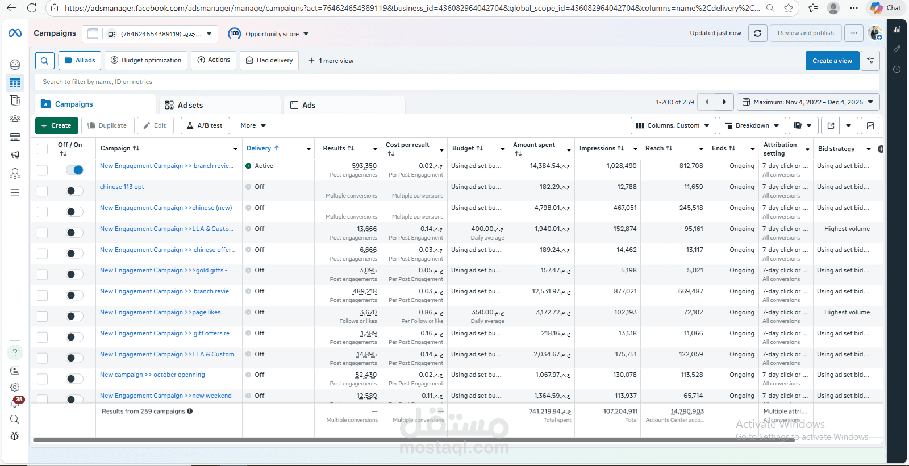Open New campaign >> october openning link
Screen dimensions: 909x466
click(x=152, y=375)
